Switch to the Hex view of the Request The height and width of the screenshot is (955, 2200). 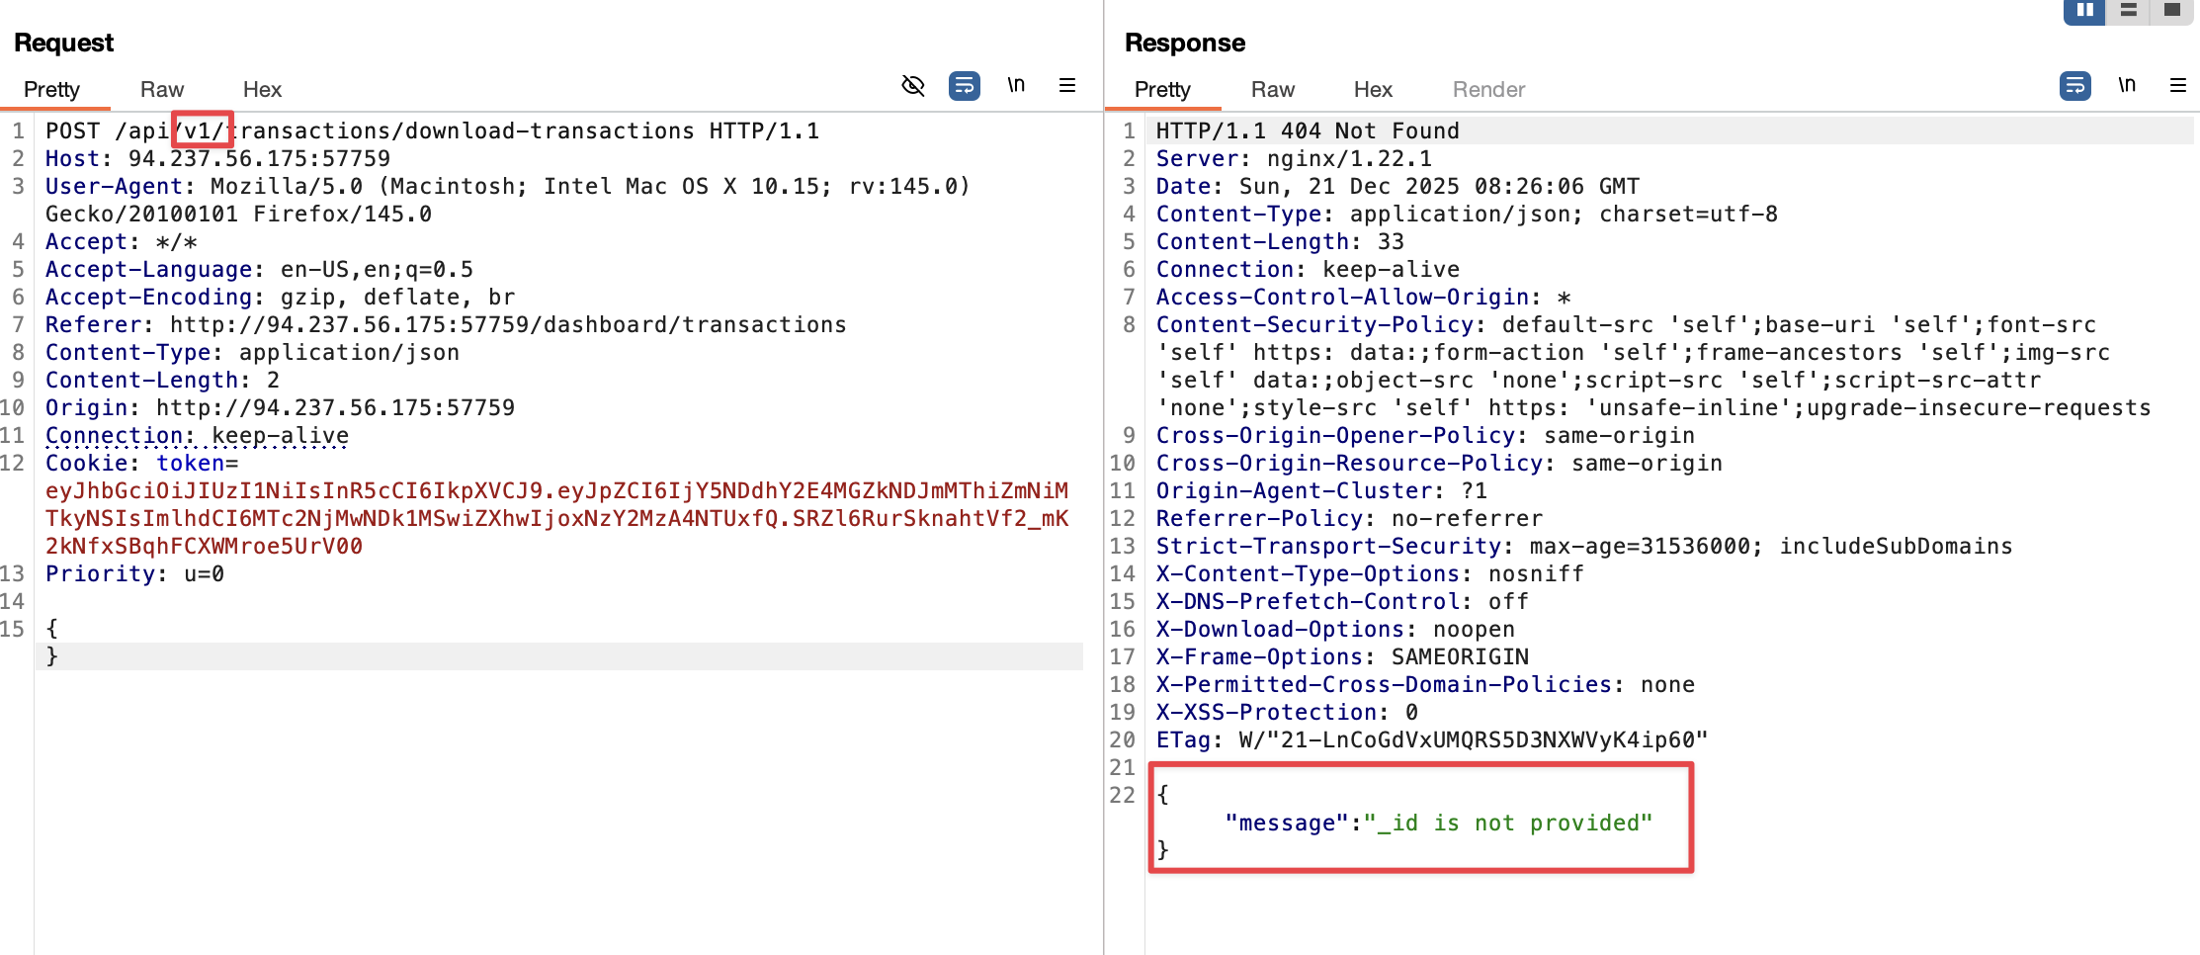[261, 89]
